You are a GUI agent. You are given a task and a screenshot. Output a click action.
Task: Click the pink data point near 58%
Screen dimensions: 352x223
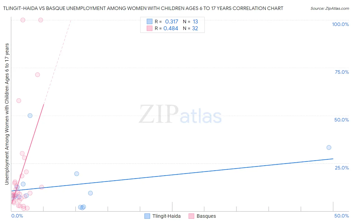click(x=19, y=100)
